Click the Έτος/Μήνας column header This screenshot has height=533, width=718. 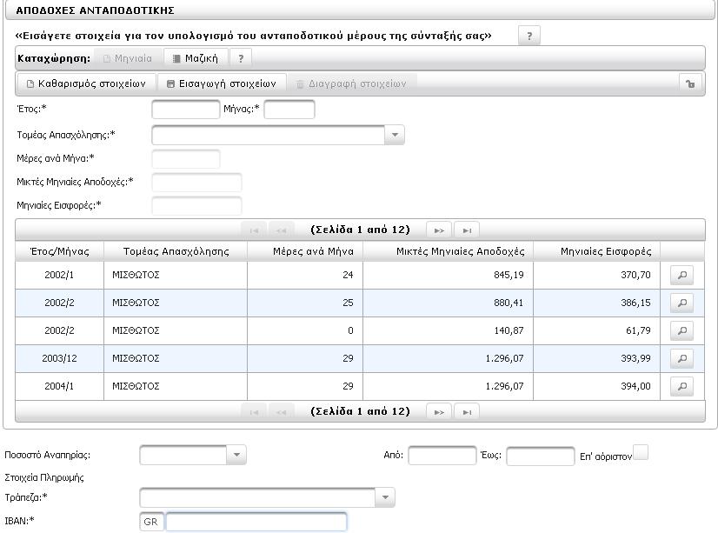point(59,251)
